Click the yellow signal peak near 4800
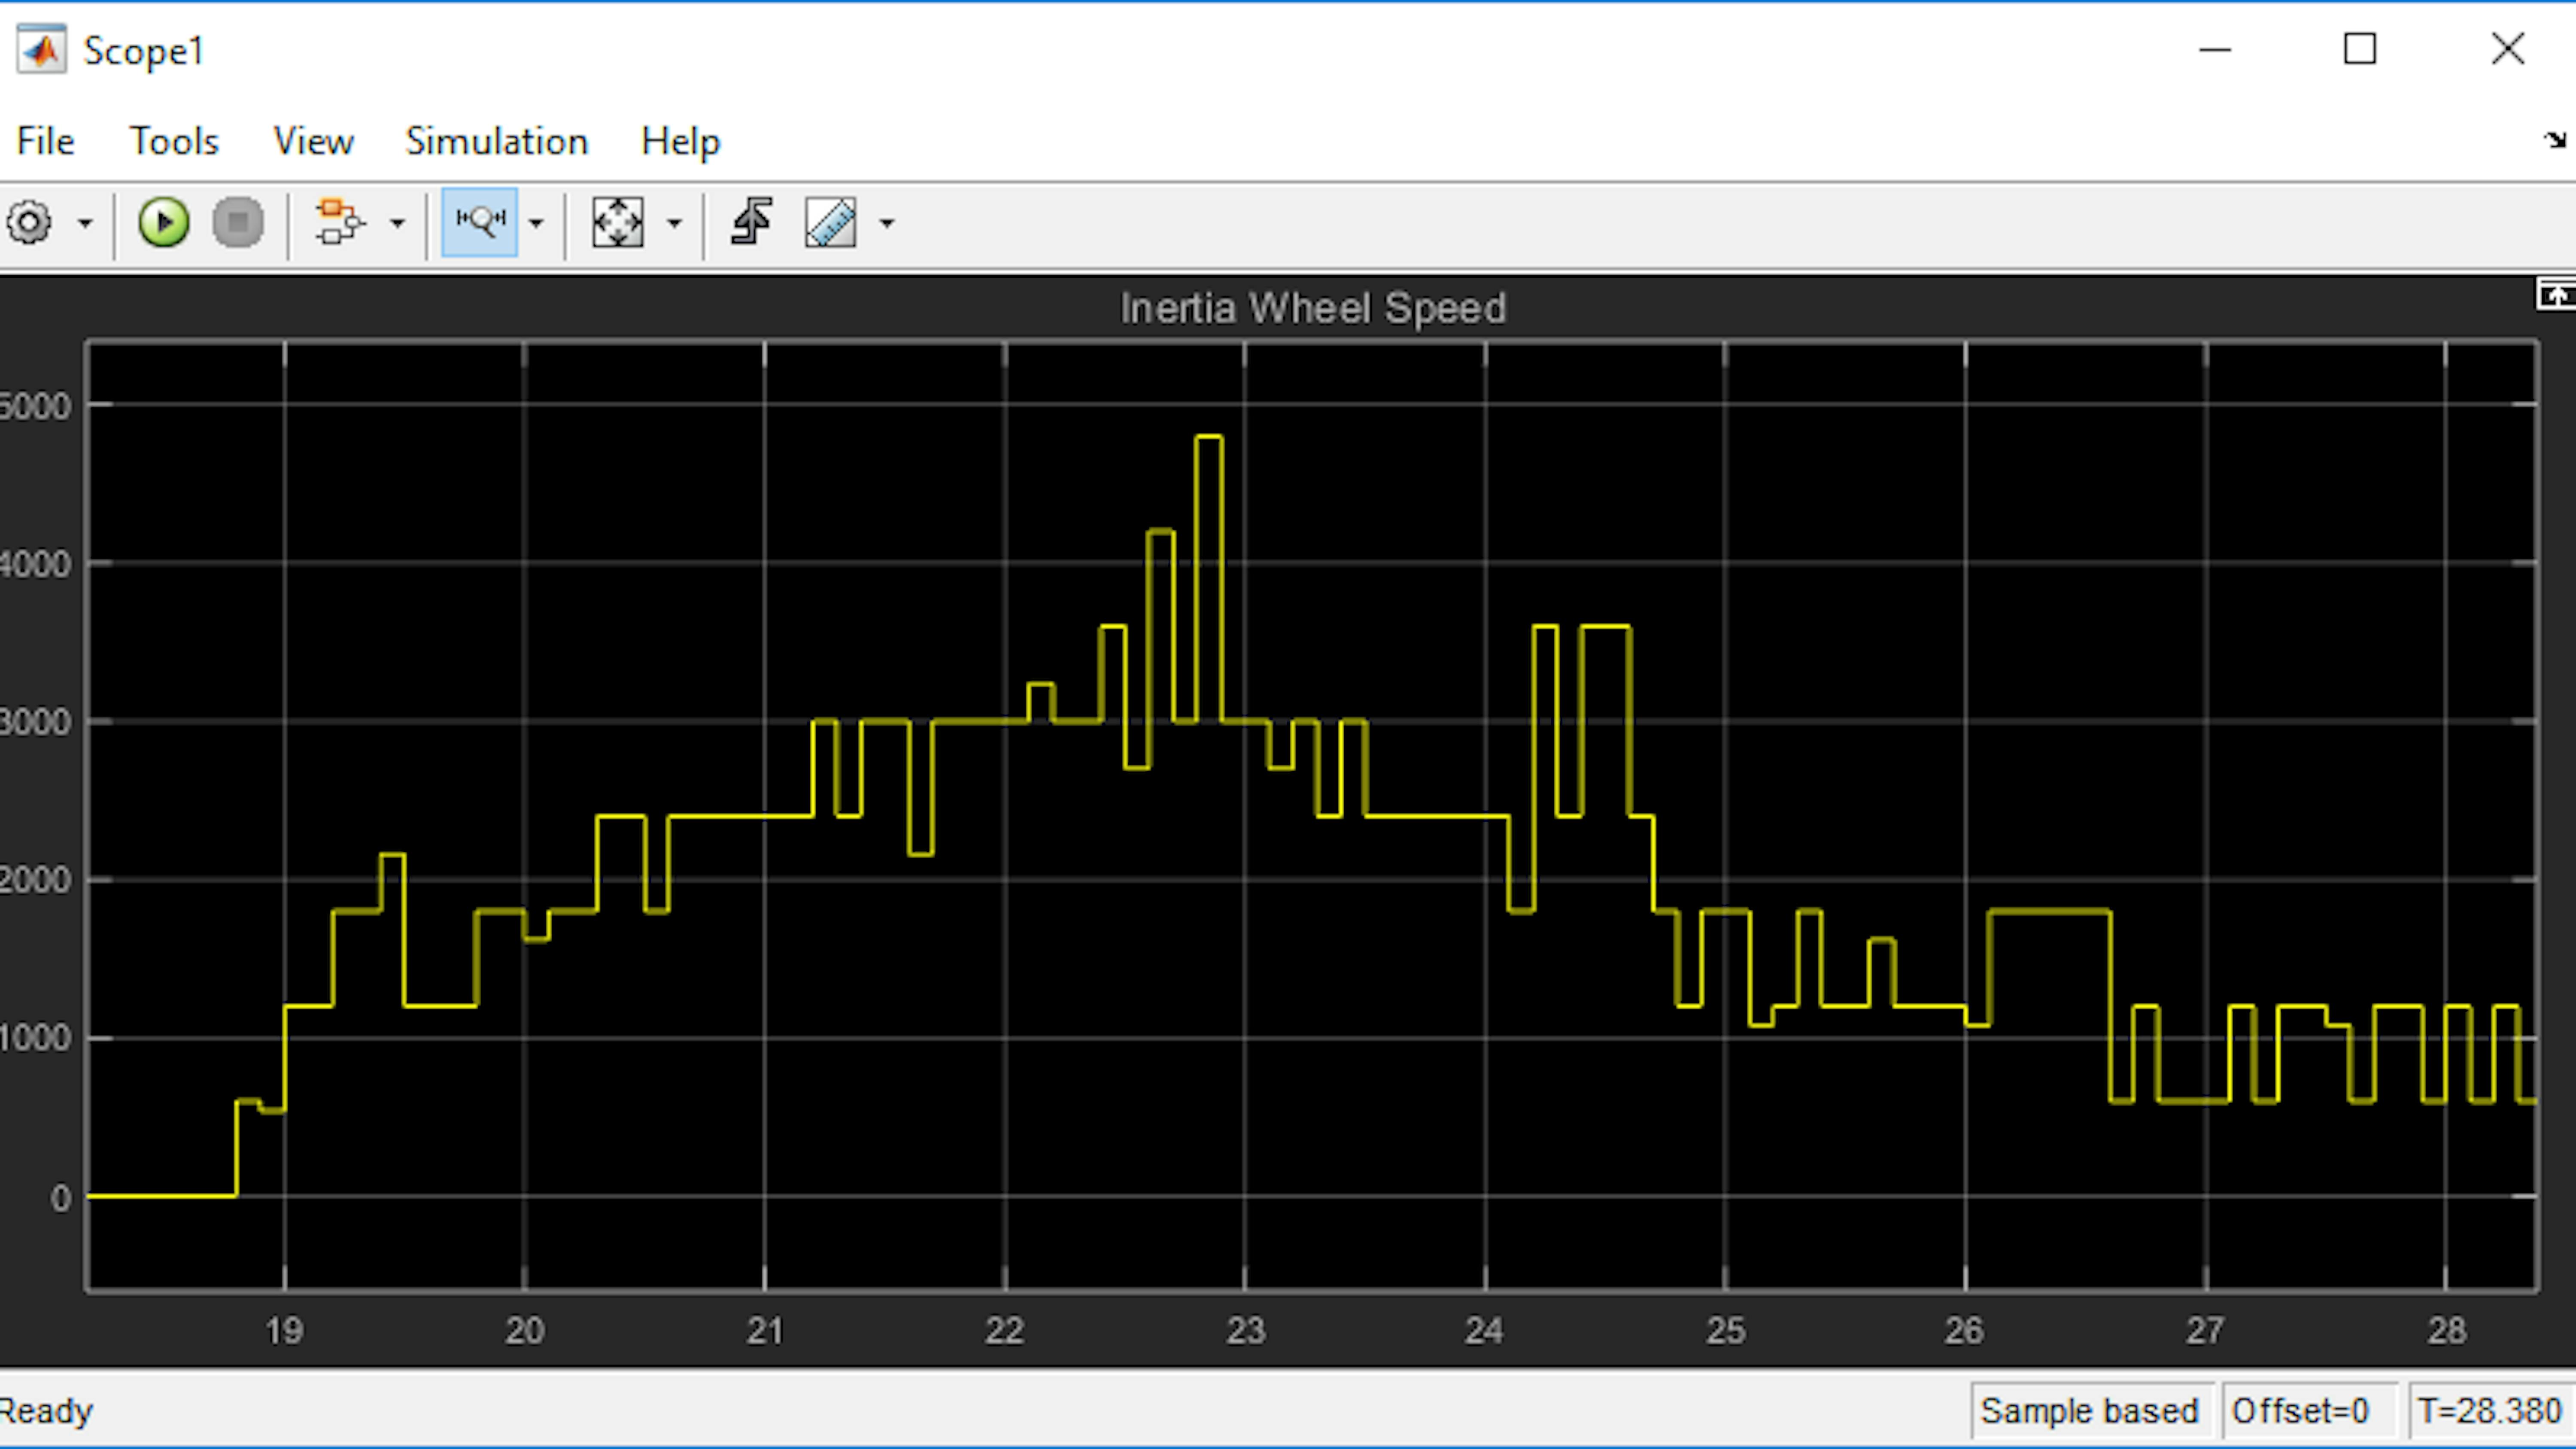The image size is (2576, 1449). (x=1208, y=437)
